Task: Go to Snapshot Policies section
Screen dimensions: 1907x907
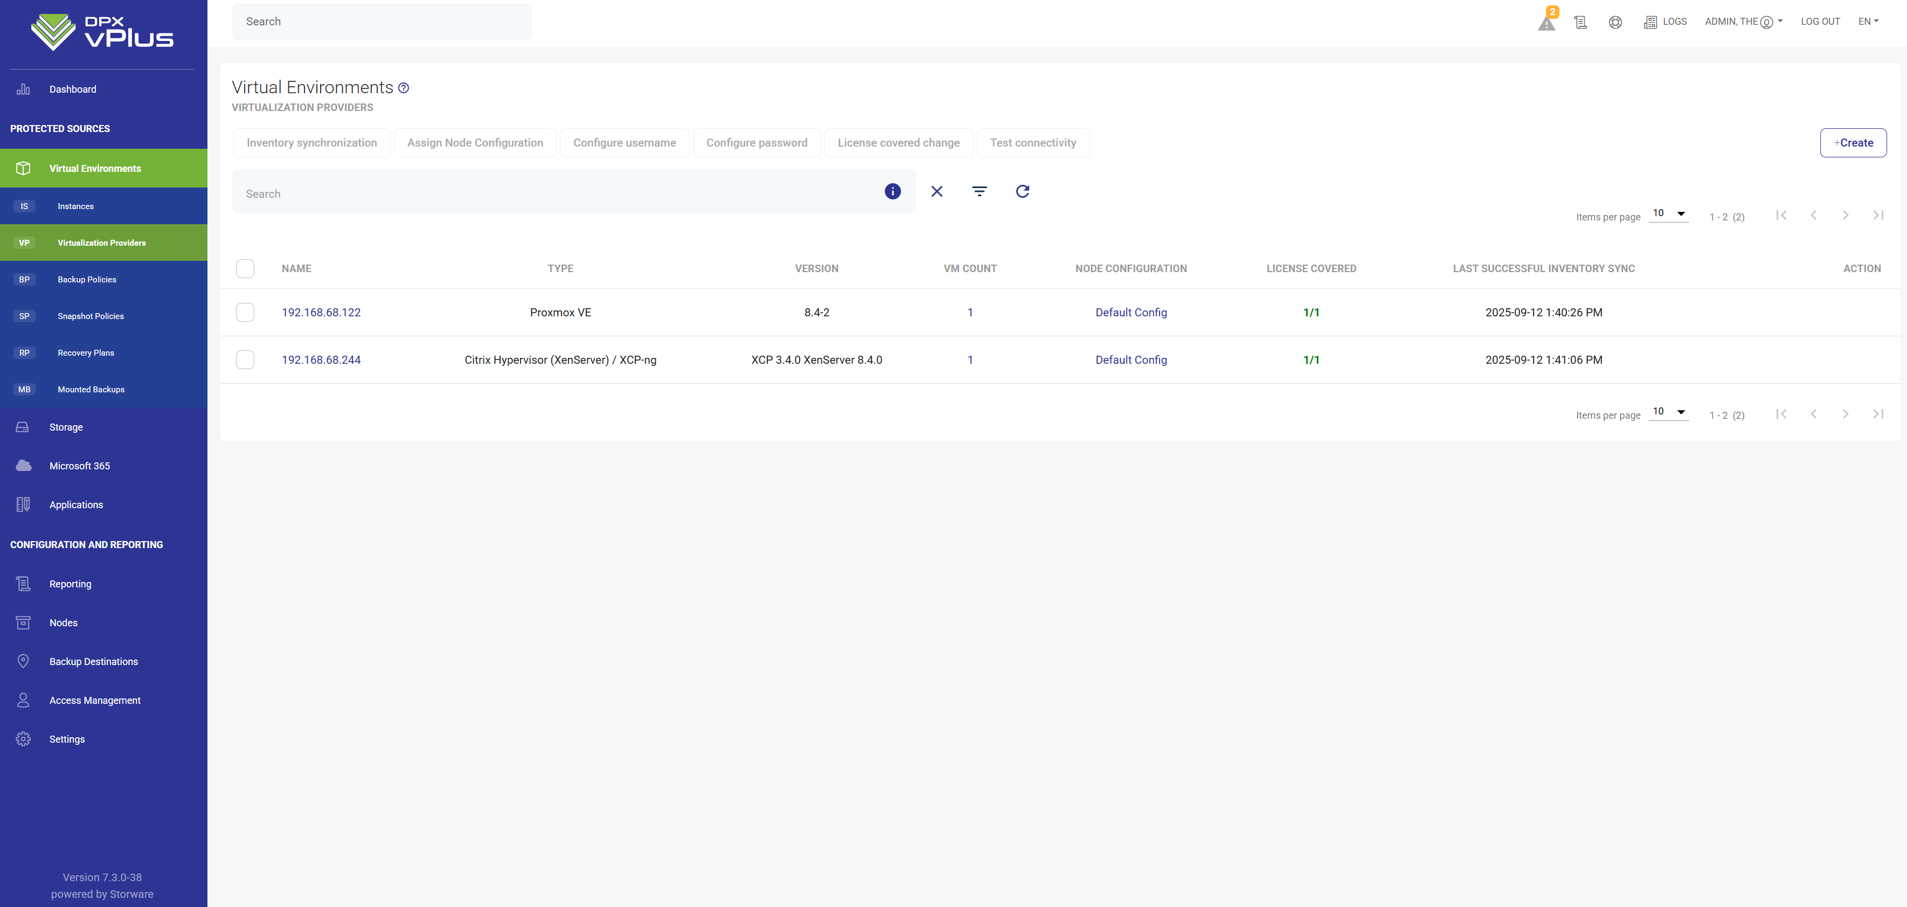Action: point(91,316)
